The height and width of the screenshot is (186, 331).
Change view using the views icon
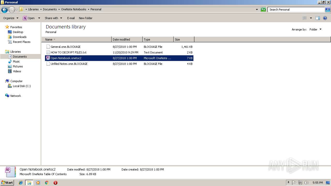coord(305,18)
